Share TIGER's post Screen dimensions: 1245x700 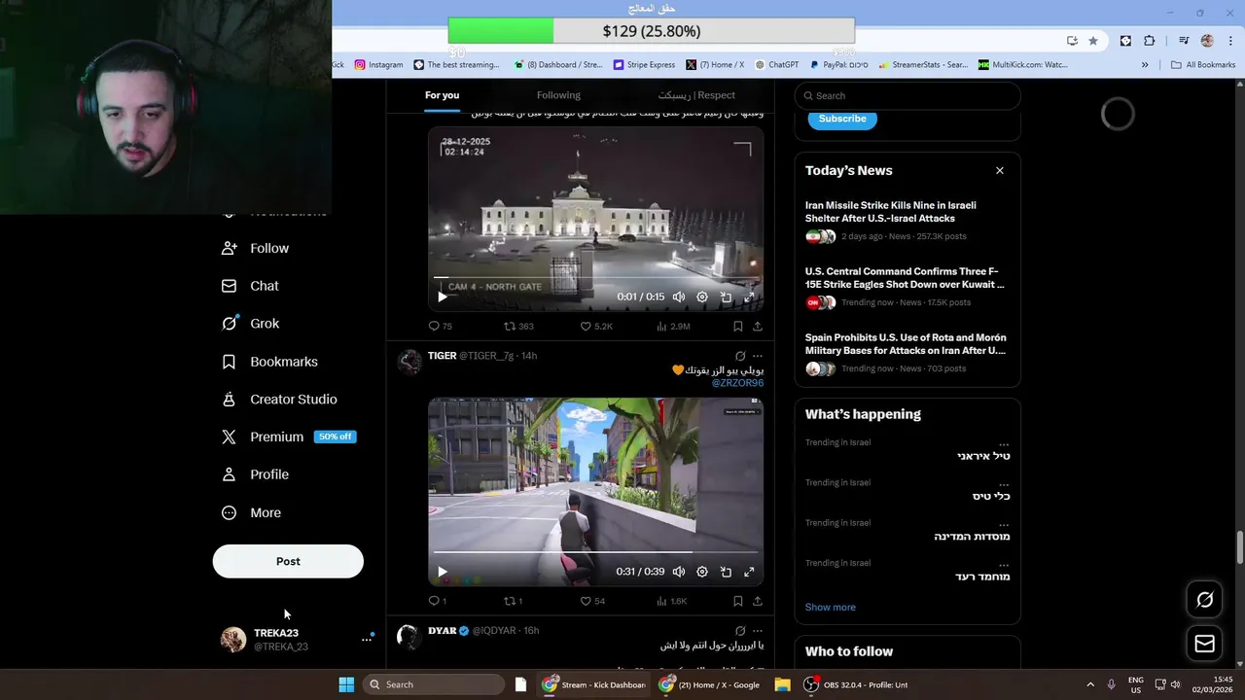coord(758,601)
